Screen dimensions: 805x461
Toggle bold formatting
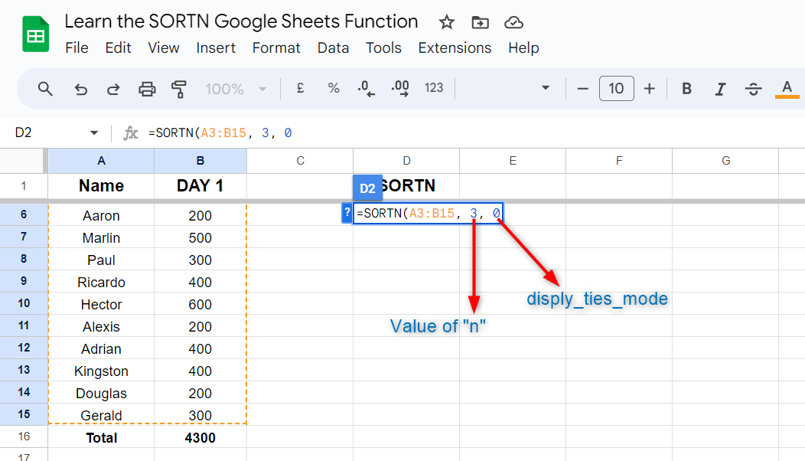(x=686, y=89)
